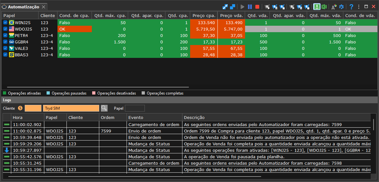Click the orange S icon beside Cliente
The height and width of the screenshot is (182, 379).
(x=20, y=108)
